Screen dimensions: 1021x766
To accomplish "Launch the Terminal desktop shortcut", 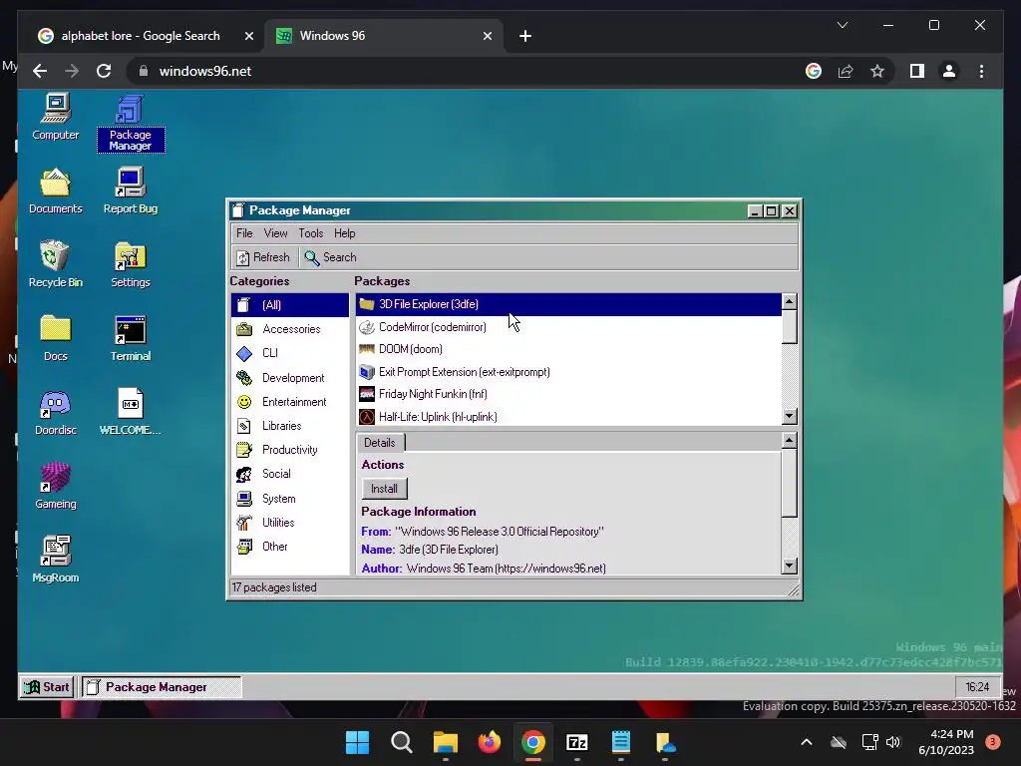I will pyautogui.click(x=131, y=339).
